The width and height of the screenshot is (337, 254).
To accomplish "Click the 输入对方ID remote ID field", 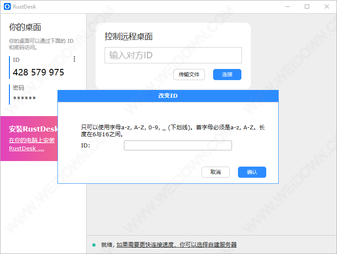I will click(x=173, y=55).
